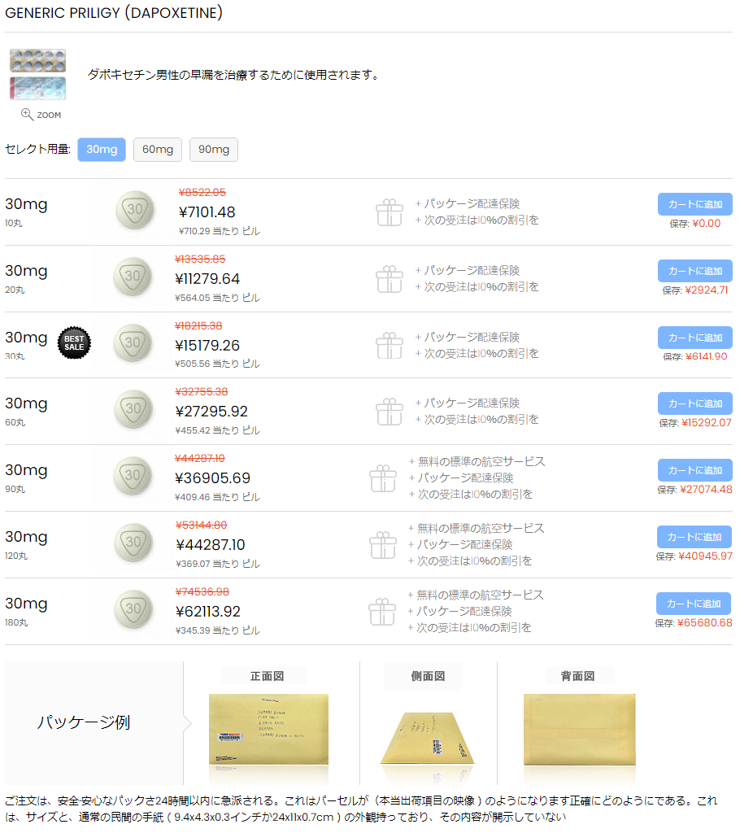Select the 30mg dosage option
The image size is (740, 833).
pyautogui.click(x=102, y=150)
